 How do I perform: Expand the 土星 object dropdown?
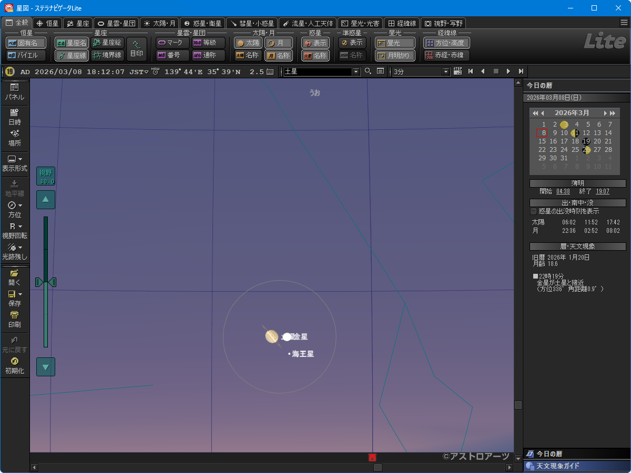(x=356, y=72)
